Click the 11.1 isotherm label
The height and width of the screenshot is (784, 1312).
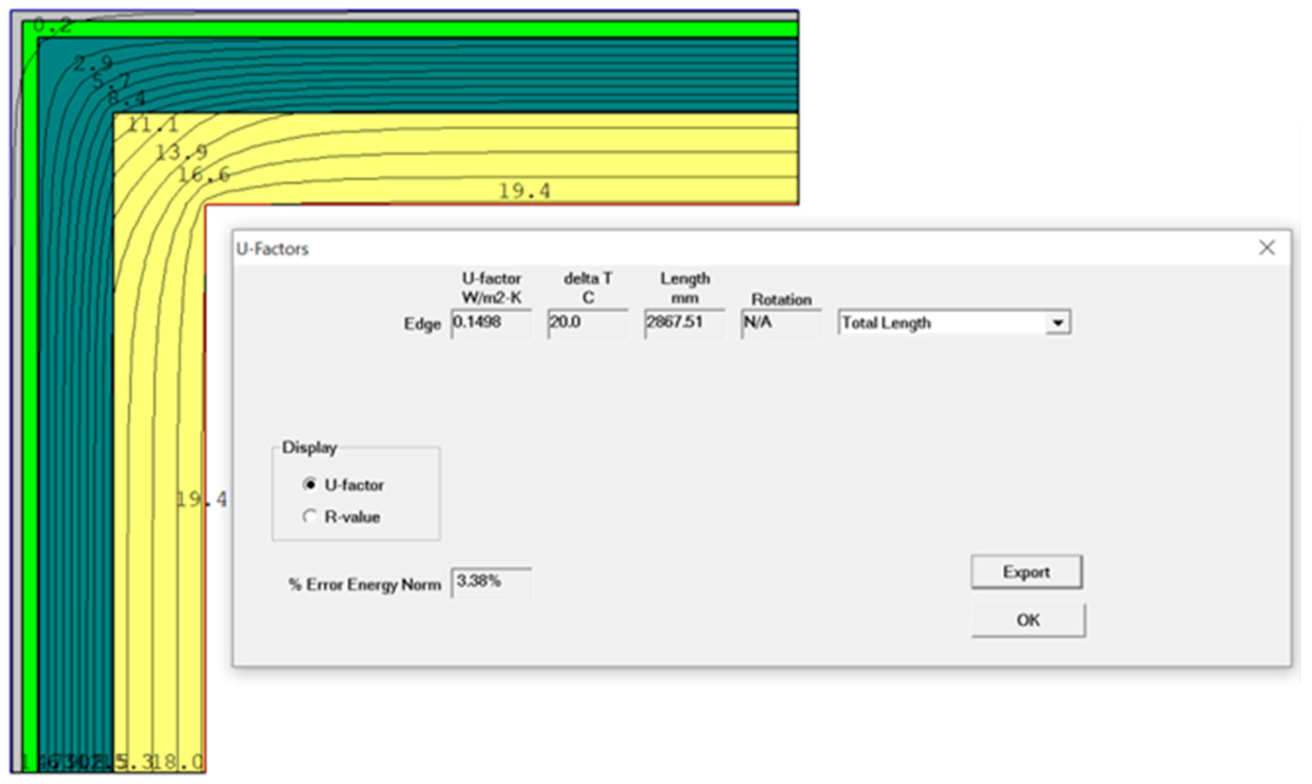[x=153, y=125]
